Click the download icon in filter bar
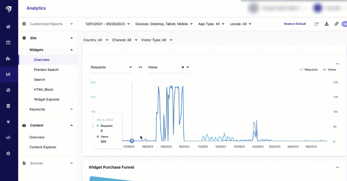This screenshot has width=347, height=181. [327, 24]
